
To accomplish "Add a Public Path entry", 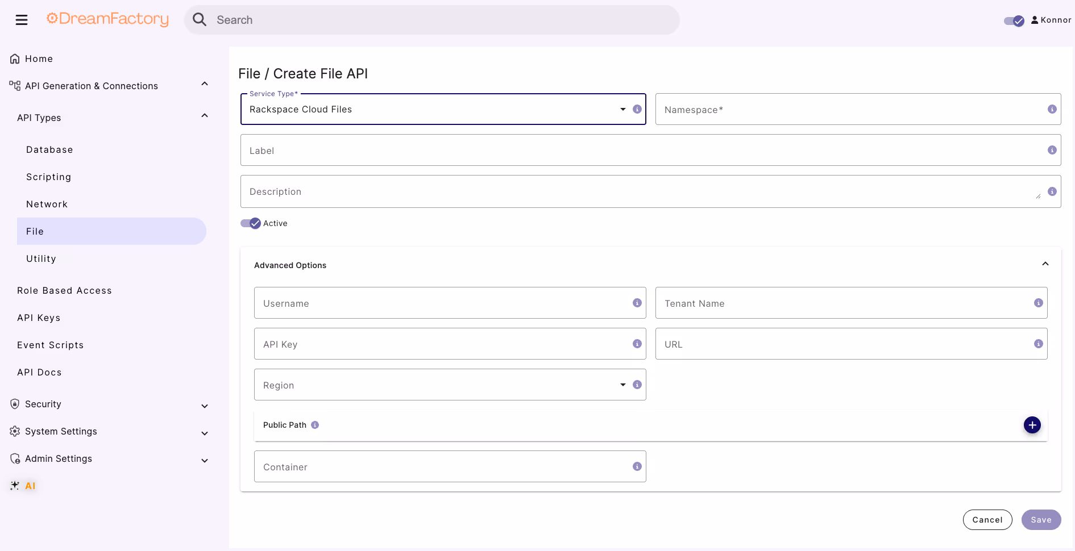I will (x=1032, y=425).
